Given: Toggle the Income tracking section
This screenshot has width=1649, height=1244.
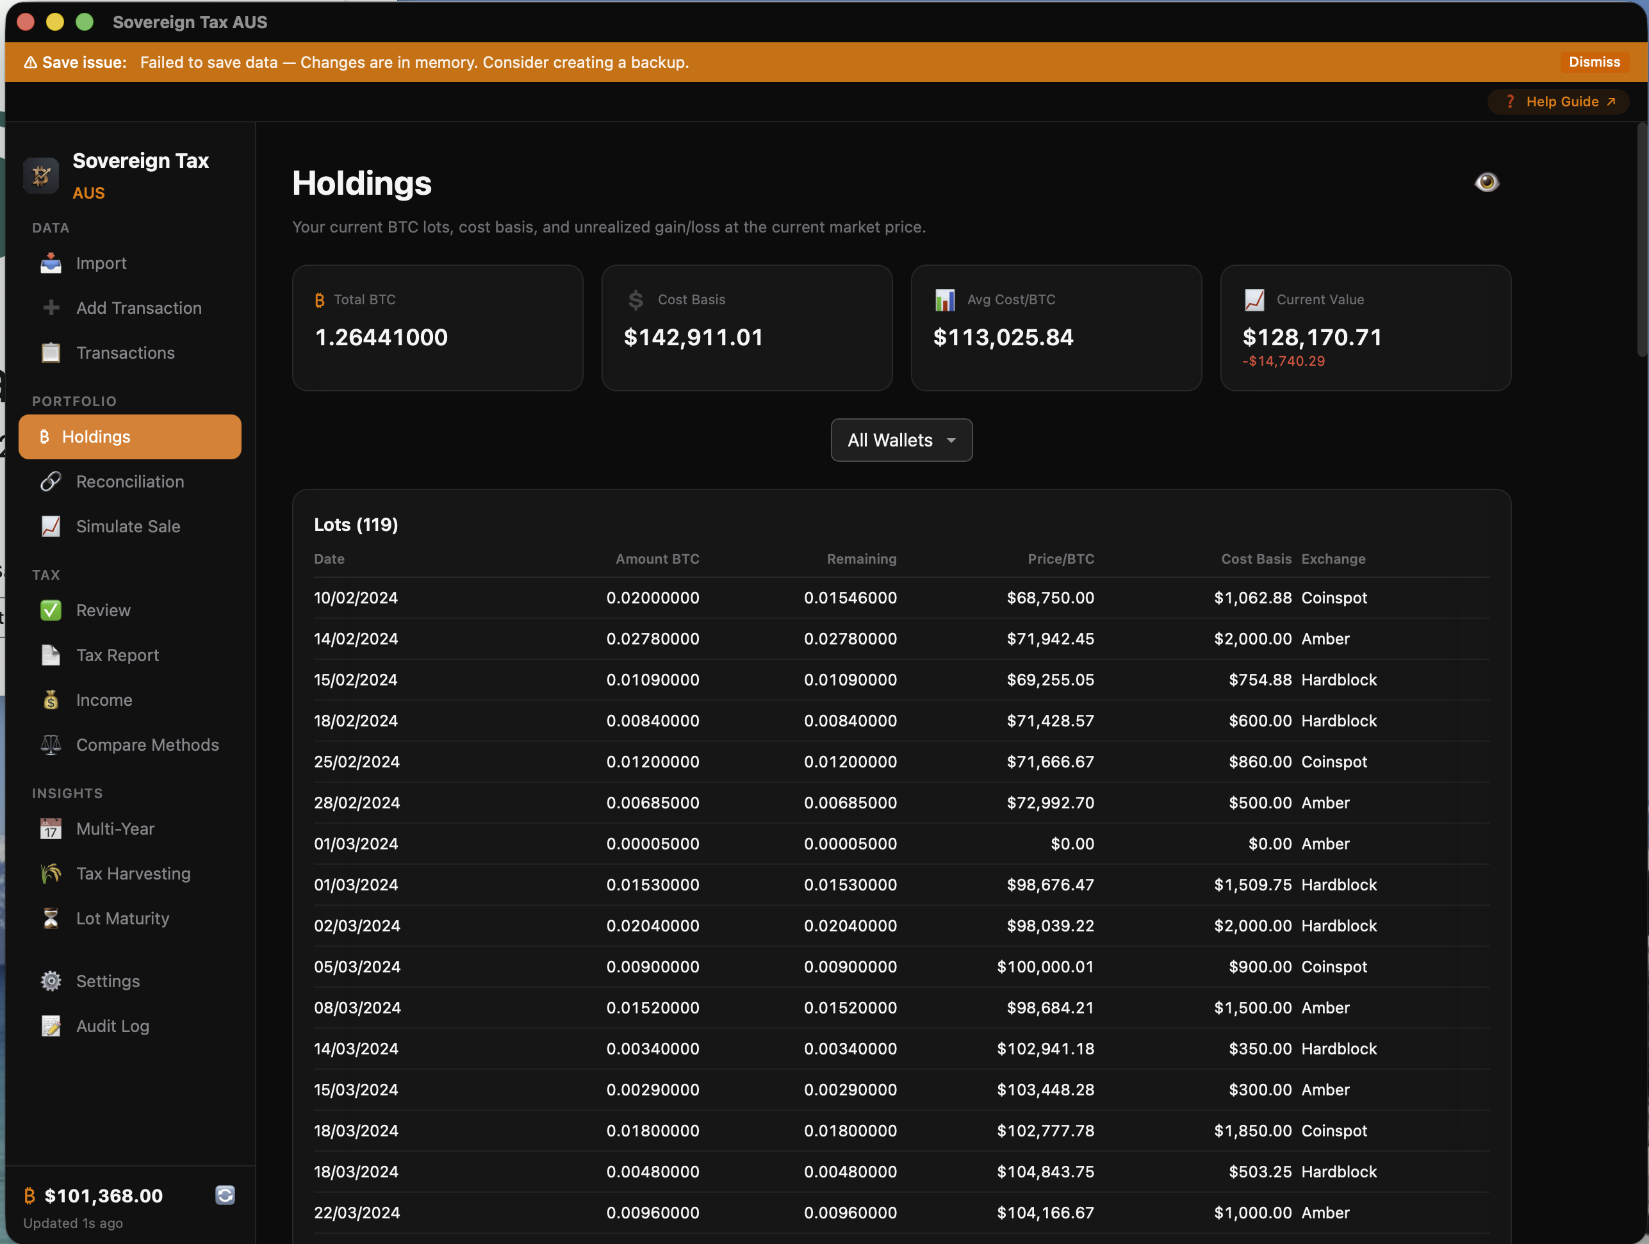Looking at the screenshot, I should click(104, 700).
